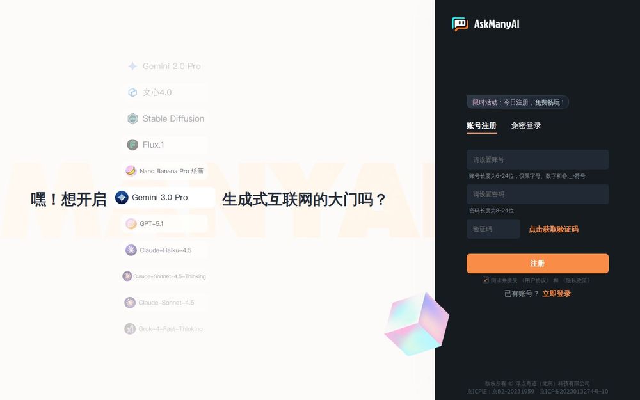The width and height of the screenshot is (640, 400).
Task: Choose the Flux.1 model icon
Action: tap(132, 145)
